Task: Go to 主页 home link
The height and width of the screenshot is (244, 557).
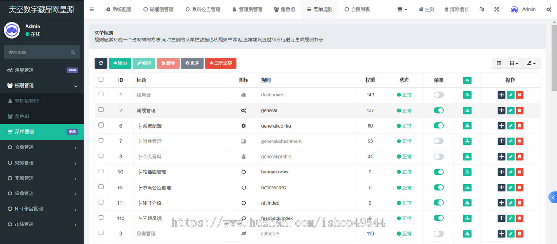Action: (426, 9)
